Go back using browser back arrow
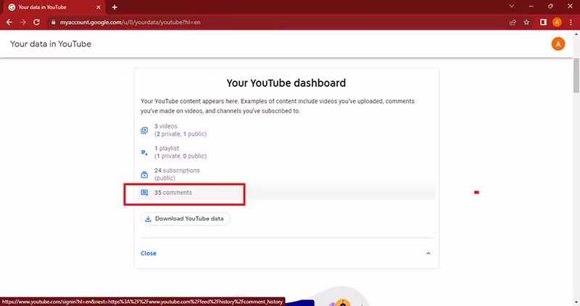Image resolution: width=580 pixels, height=306 pixels. 9,22
